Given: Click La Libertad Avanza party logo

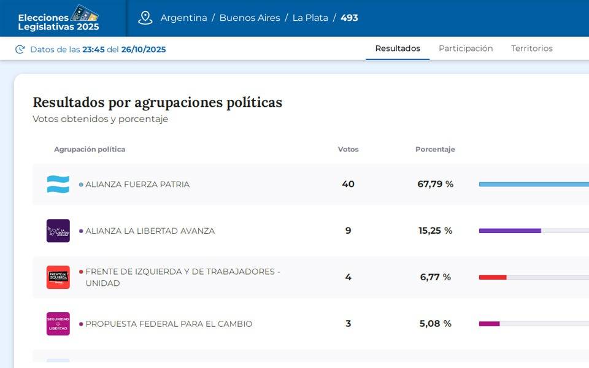Looking at the screenshot, I should [58, 231].
